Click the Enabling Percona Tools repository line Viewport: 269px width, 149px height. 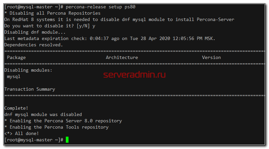56,127
